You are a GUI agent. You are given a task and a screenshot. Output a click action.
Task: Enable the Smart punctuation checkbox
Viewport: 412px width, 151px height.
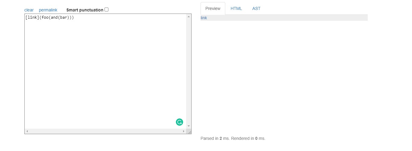point(107,10)
